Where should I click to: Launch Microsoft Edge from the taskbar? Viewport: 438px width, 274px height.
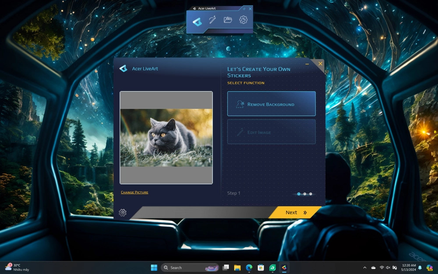[249, 267]
